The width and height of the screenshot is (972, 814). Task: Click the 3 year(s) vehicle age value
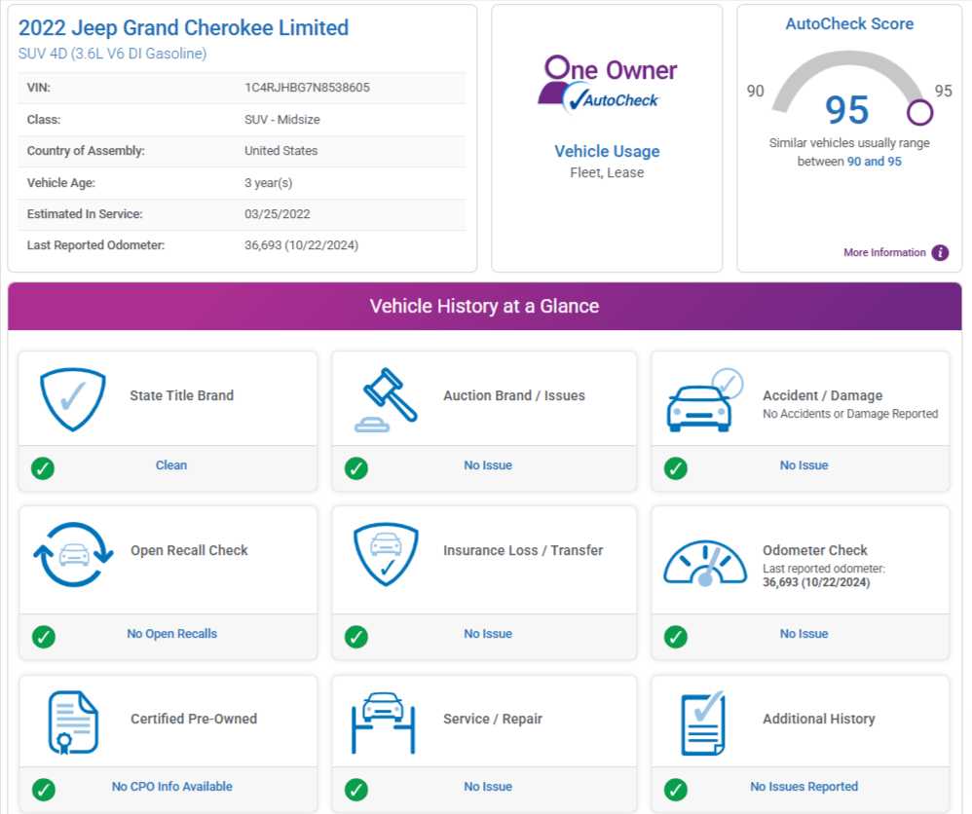268,183
